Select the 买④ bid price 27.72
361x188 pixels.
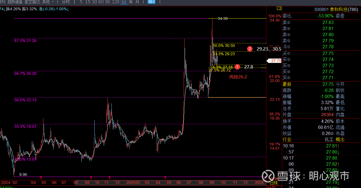pyautogui.click(x=328, y=72)
